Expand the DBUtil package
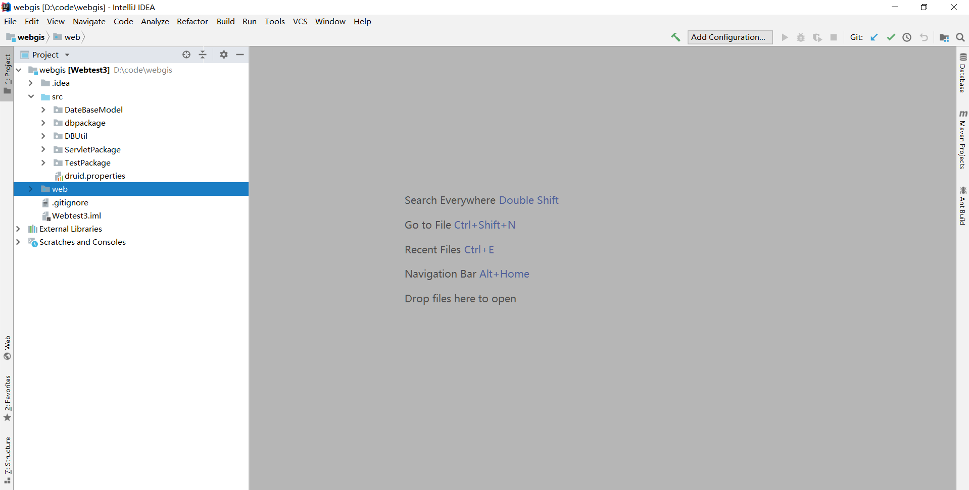The image size is (969, 490). tap(43, 136)
